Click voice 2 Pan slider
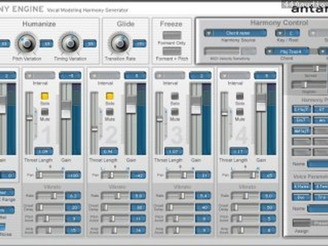Viewport: 328px width, 246px height. [115, 175]
